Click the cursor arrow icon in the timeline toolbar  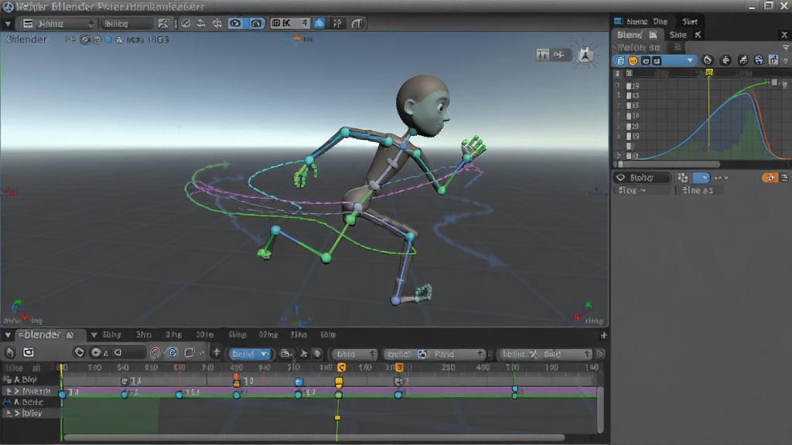303,354
